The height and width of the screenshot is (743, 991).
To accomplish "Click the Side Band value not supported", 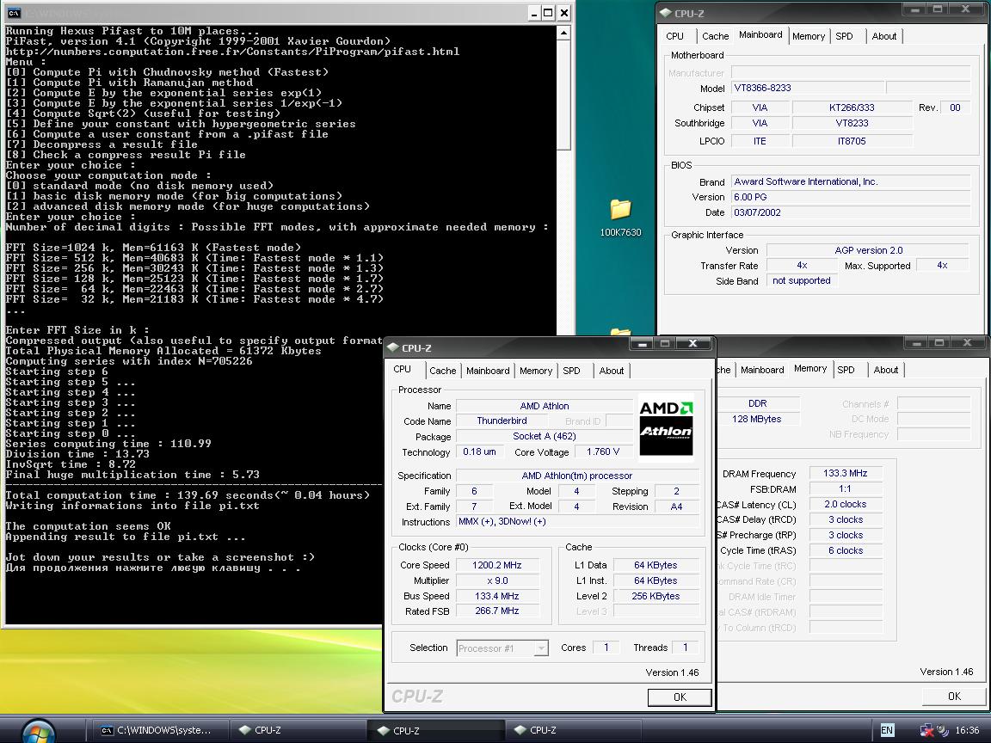I will coord(802,280).
